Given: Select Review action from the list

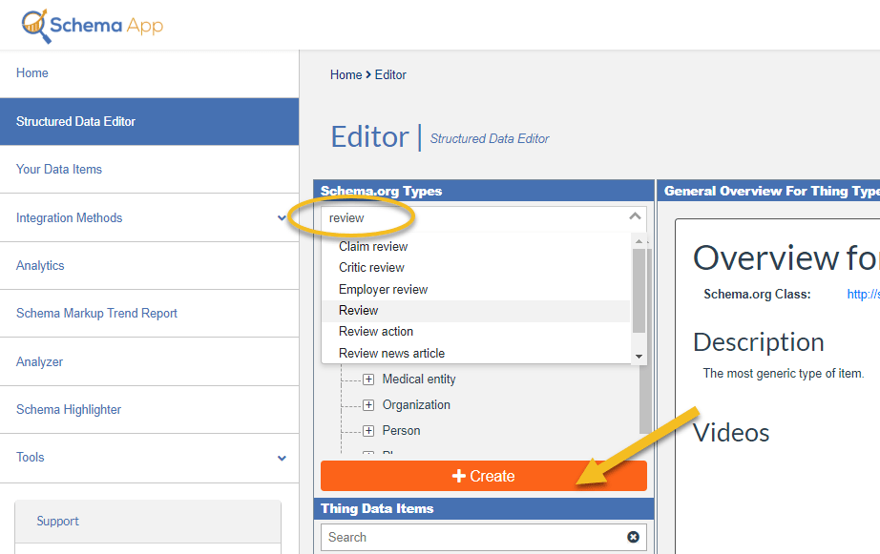Looking at the screenshot, I should coord(476,332).
